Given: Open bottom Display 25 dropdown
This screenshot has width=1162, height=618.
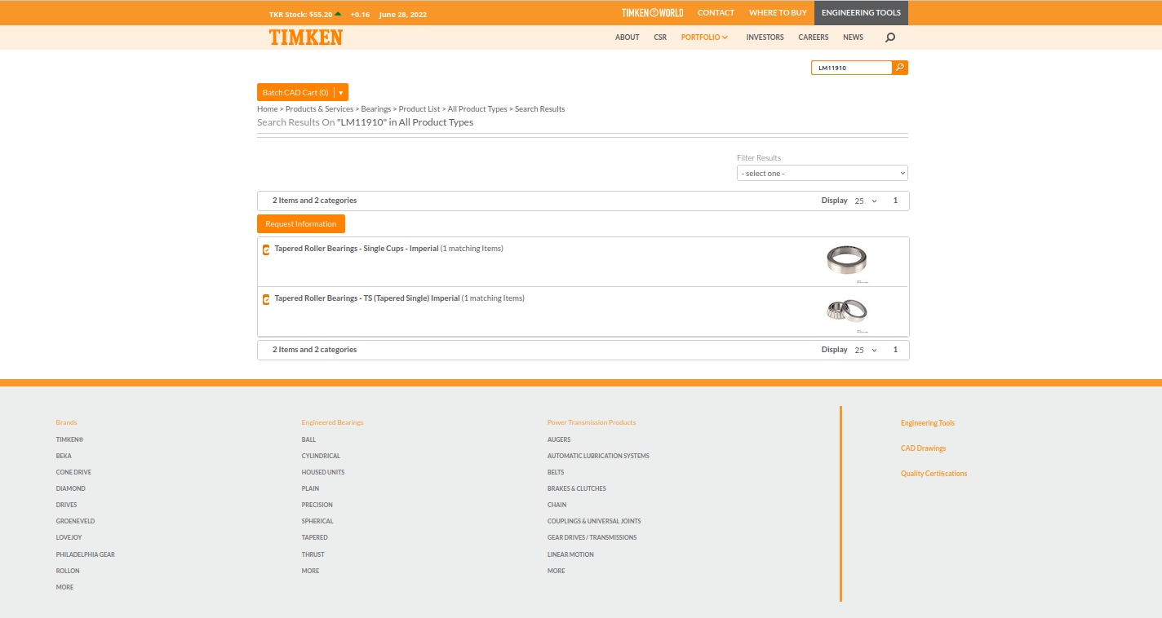Looking at the screenshot, I should (866, 350).
